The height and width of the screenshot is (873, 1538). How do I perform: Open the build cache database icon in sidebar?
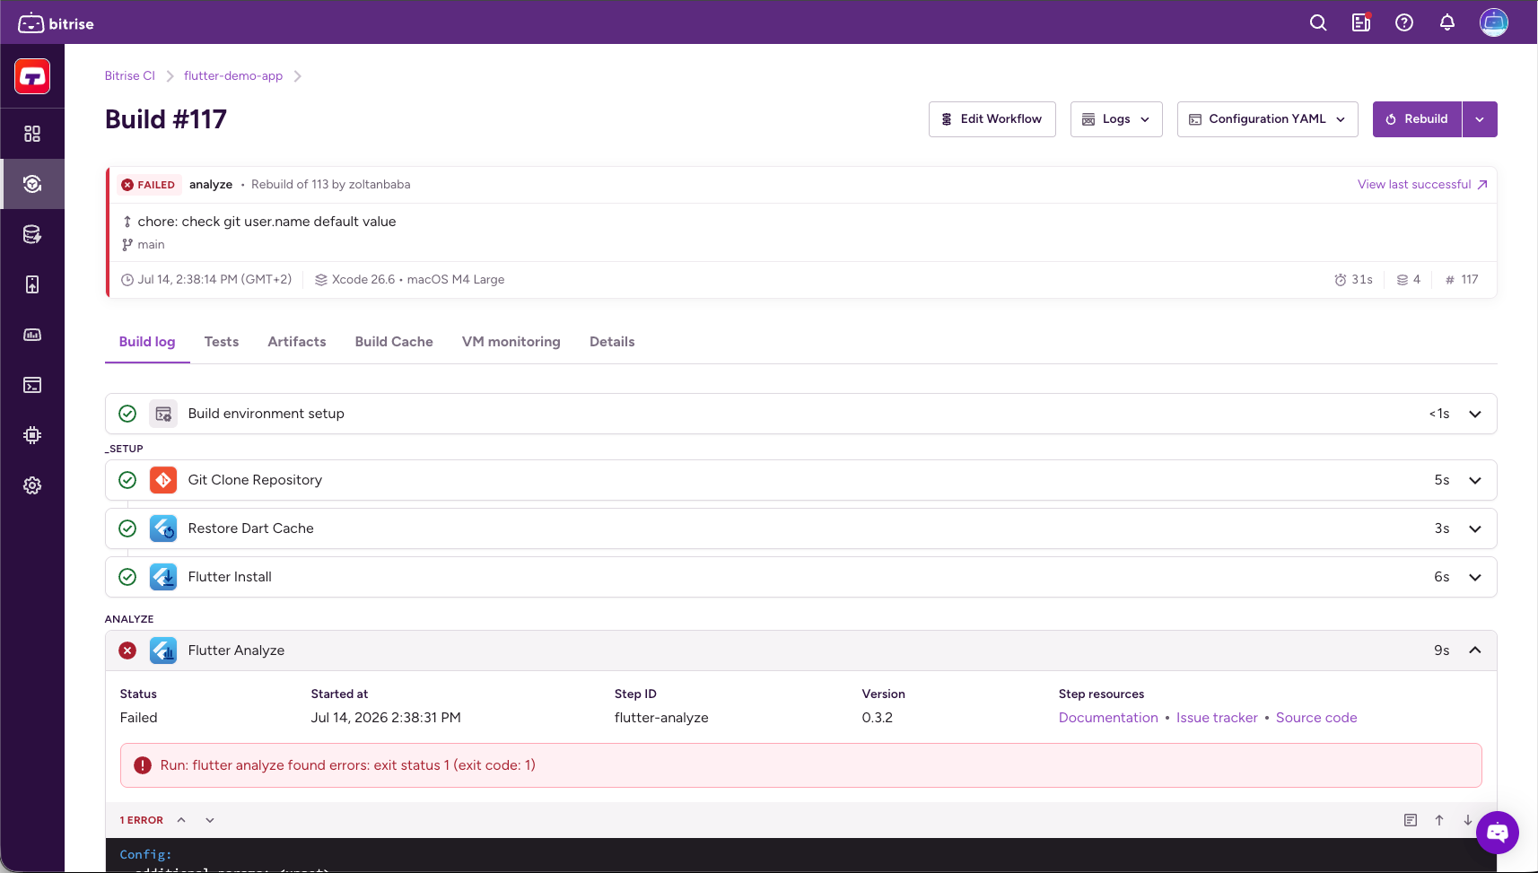coord(32,234)
